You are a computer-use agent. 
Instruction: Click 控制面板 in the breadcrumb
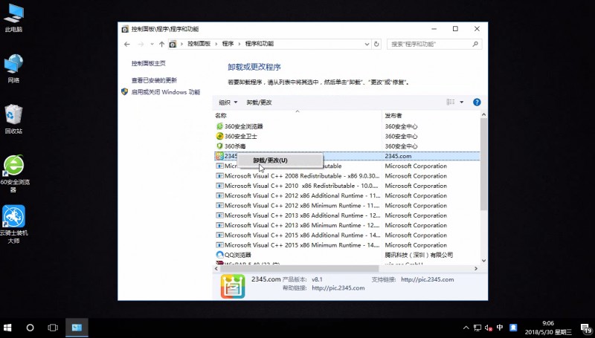[199, 44]
